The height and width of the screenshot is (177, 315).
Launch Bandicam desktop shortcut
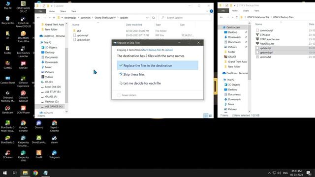point(8,110)
